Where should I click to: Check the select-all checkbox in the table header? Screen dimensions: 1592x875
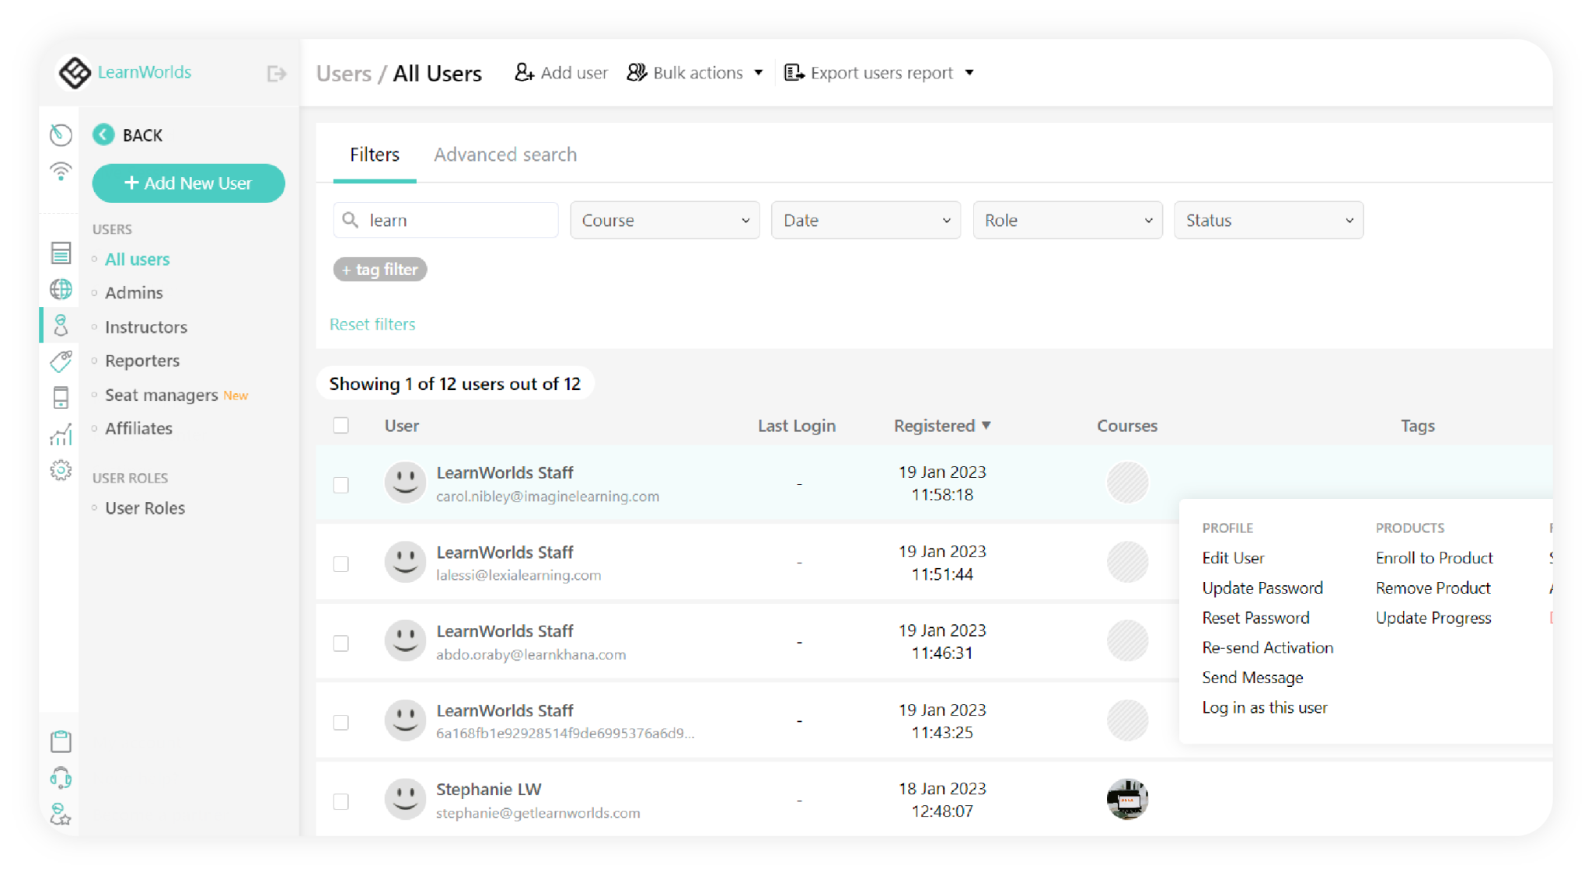341,425
